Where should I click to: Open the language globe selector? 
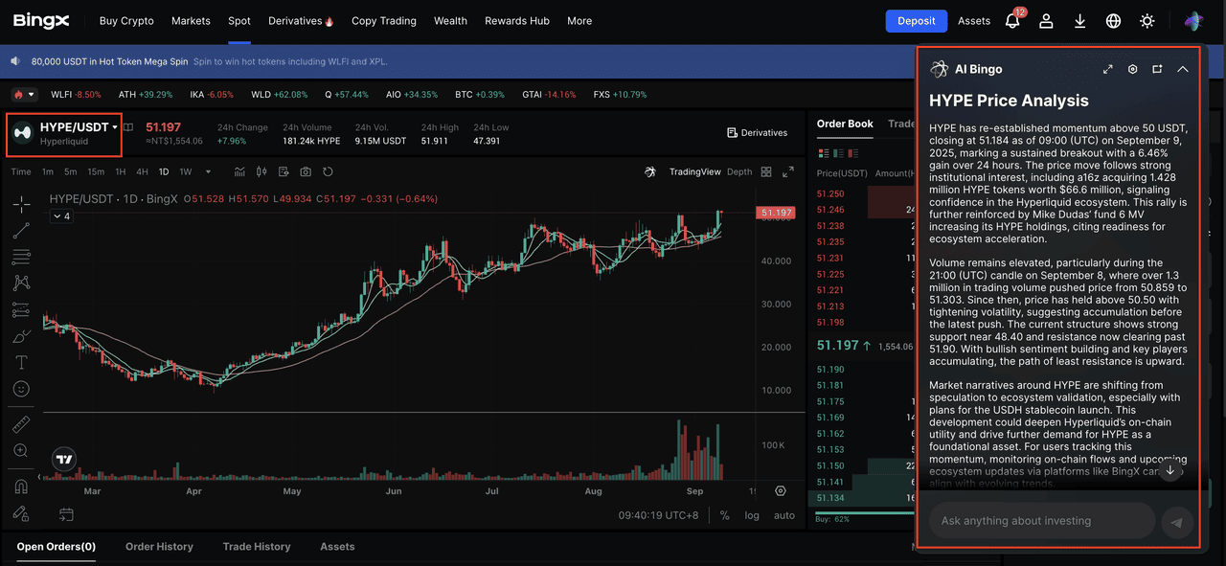(1113, 21)
